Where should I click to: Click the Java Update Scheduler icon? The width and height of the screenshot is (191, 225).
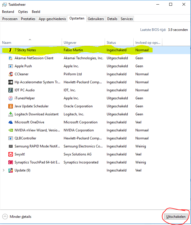coord(11,106)
